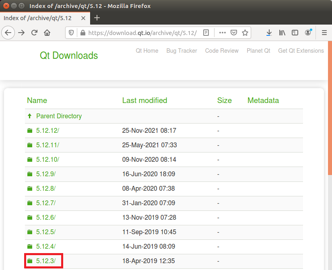Toggle the sidebar view
The width and height of the screenshot is (332, 270).
[x=295, y=33]
